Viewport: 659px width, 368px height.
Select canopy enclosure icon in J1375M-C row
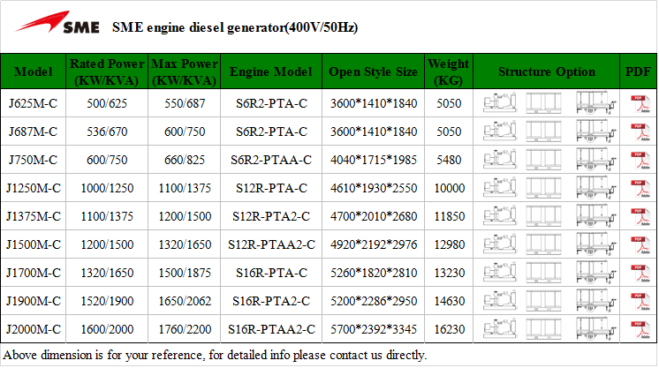point(543,216)
